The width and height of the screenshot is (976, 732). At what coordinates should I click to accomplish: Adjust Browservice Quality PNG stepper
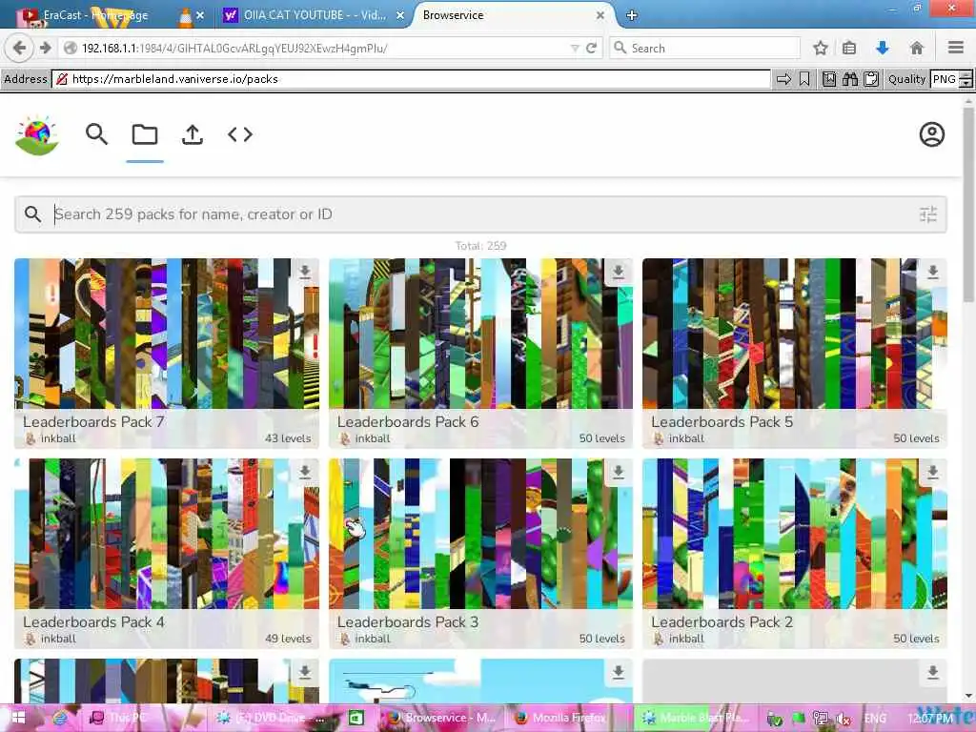point(966,79)
